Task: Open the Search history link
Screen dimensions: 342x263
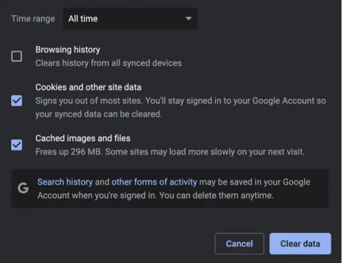Action: [65, 182]
